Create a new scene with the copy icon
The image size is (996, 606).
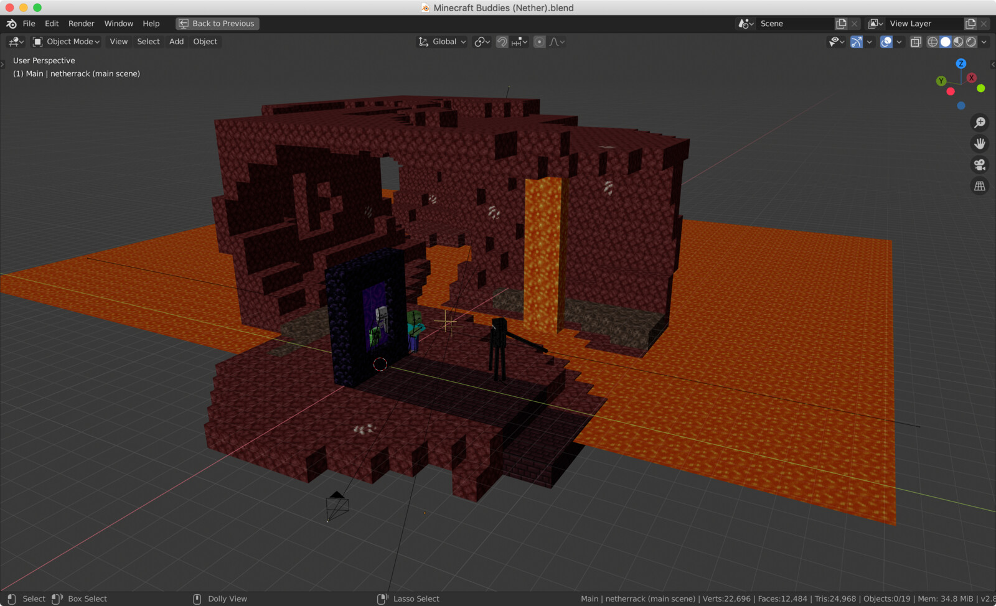(842, 24)
